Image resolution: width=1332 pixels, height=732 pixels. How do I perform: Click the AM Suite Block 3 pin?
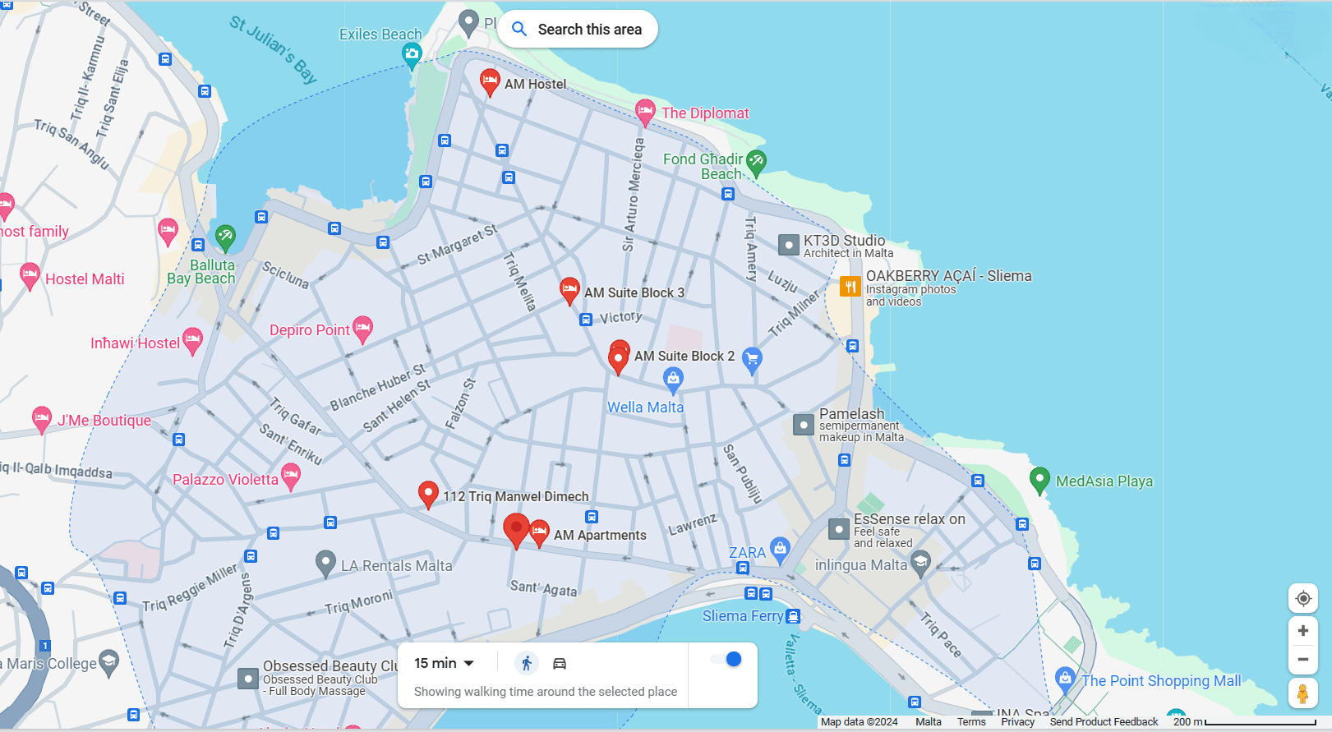(x=569, y=291)
